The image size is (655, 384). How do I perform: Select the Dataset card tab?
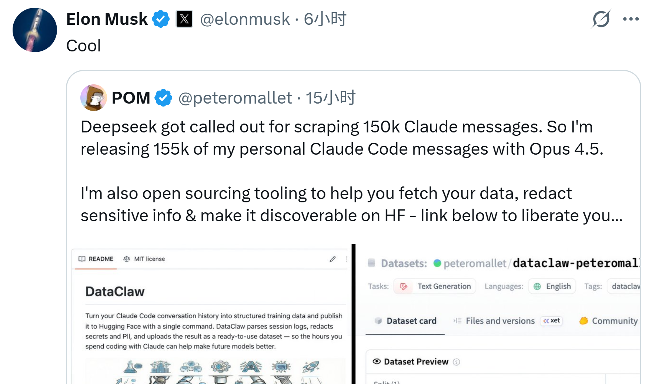(x=411, y=321)
